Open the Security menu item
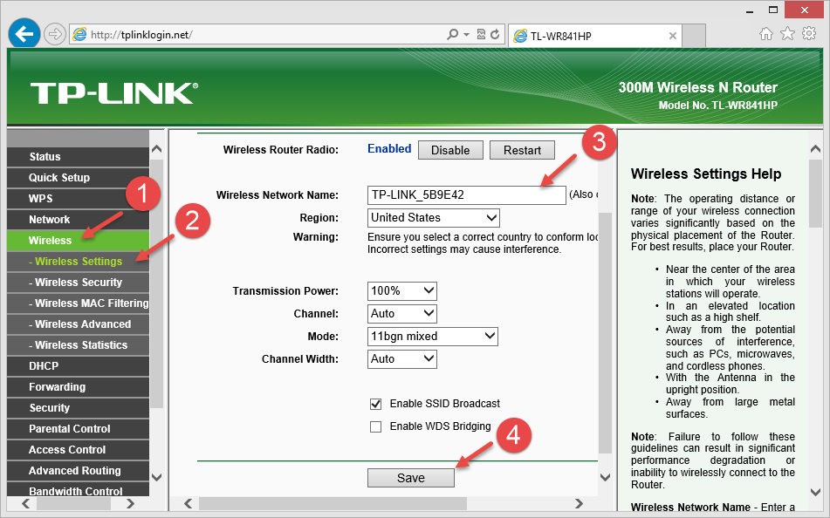This screenshot has height=518, width=830. 79,408
